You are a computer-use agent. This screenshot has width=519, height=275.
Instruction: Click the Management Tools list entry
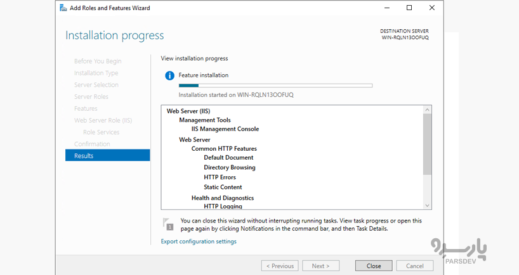(x=205, y=120)
